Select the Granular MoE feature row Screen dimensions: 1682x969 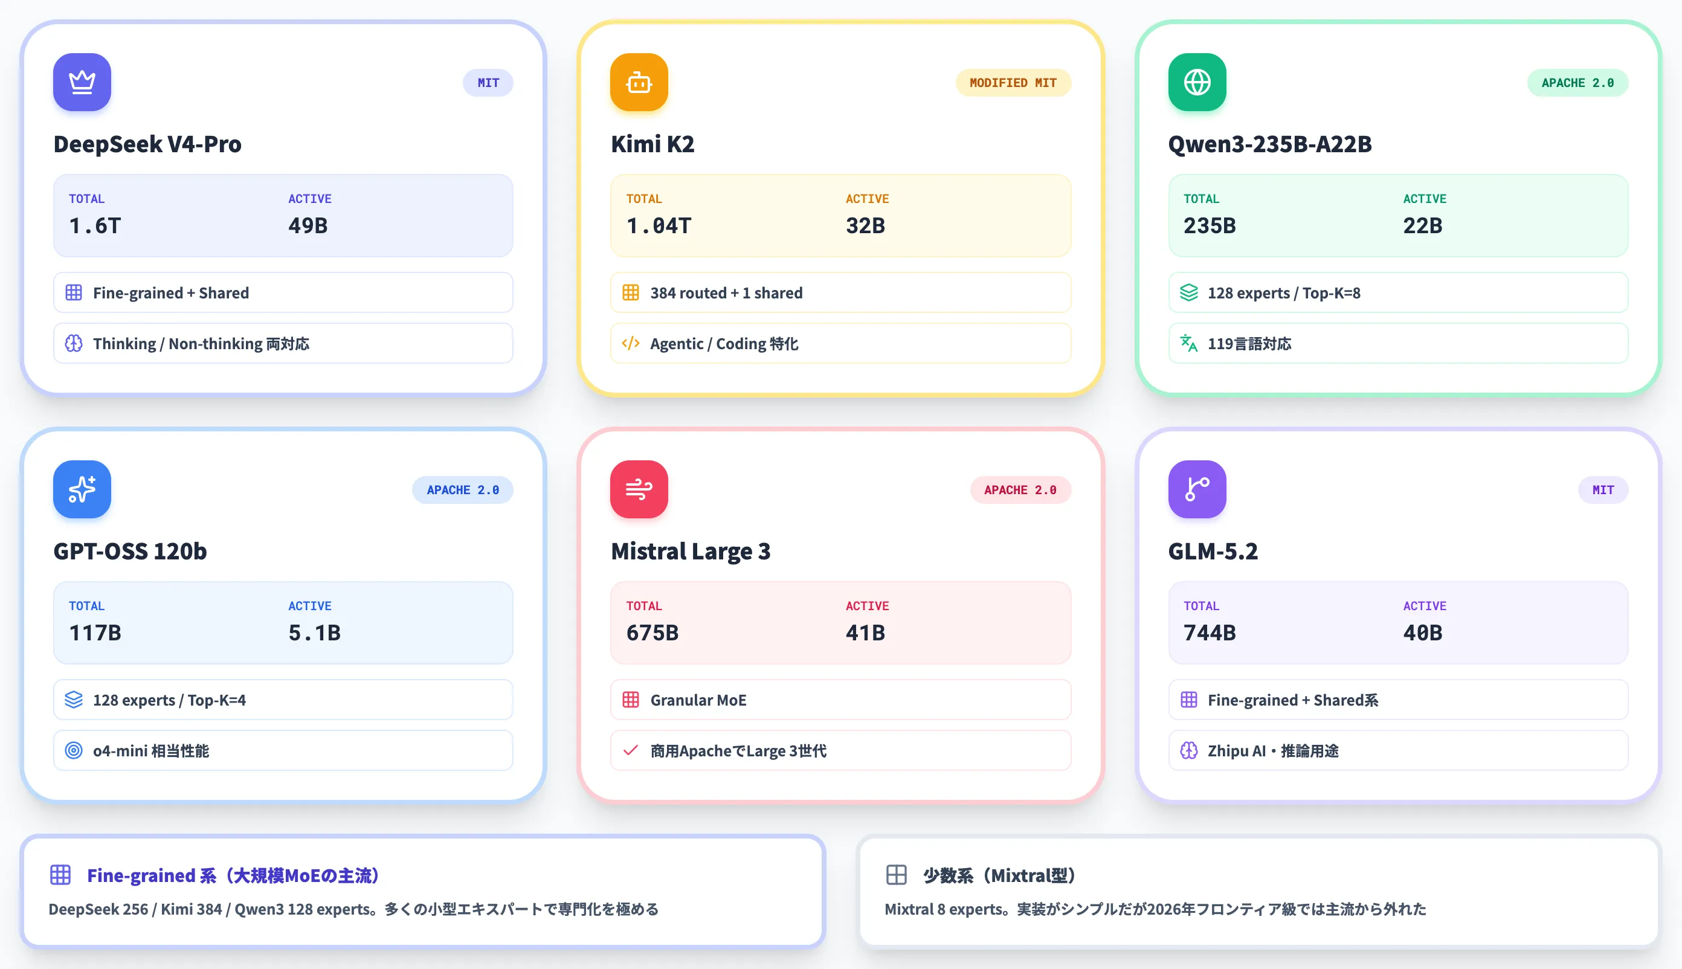point(840,700)
